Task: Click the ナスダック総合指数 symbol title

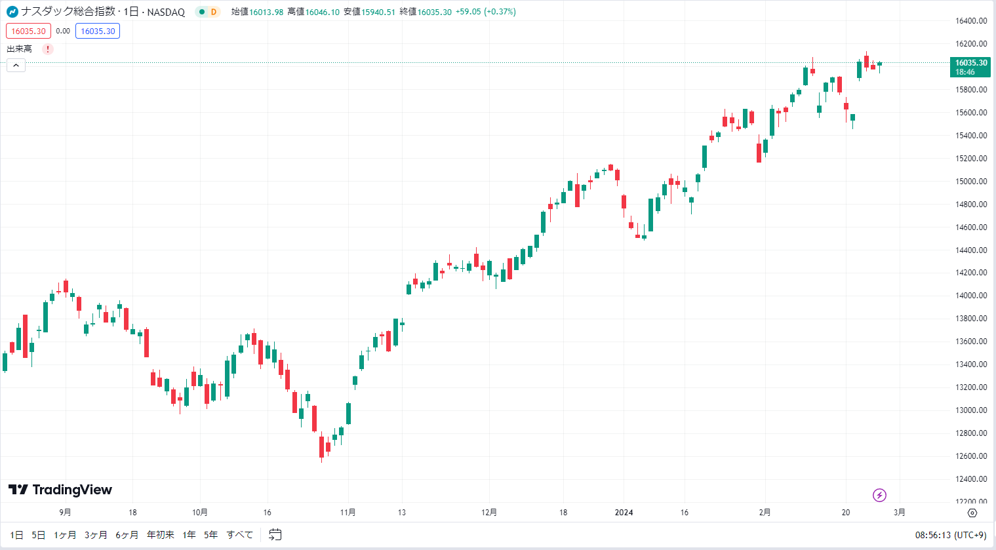Action: [x=70, y=12]
